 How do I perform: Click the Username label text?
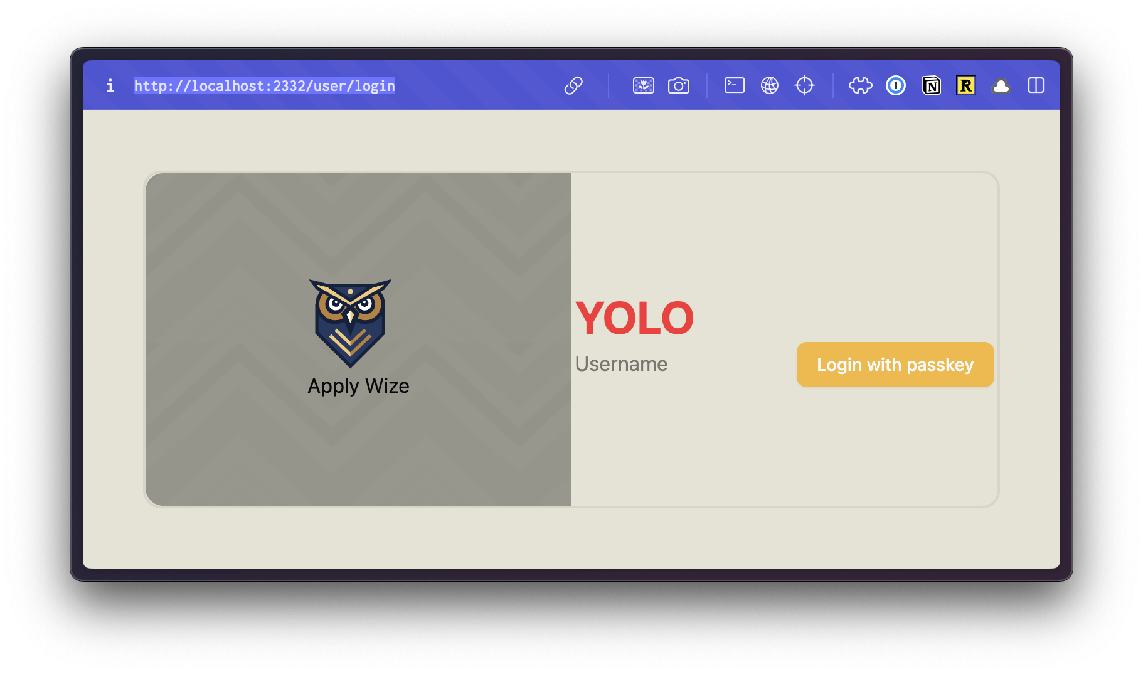click(621, 364)
